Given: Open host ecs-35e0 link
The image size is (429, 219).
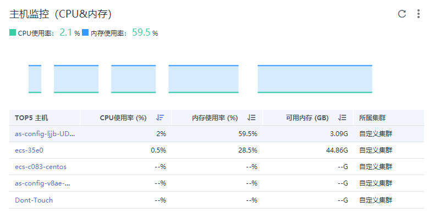Looking at the screenshot, I should tap(29, 150).
